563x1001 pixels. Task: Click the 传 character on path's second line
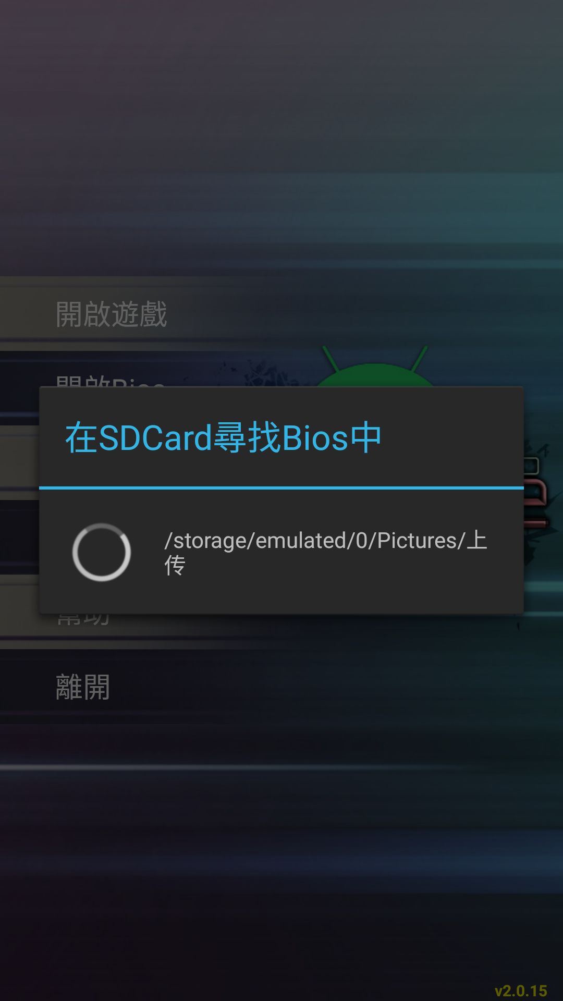[x=175, y=565]
